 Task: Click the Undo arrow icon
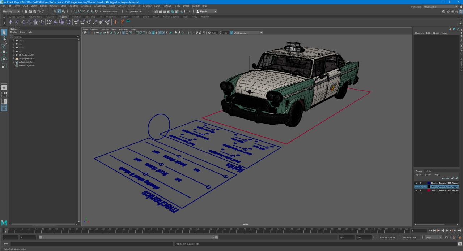[x=39, y=11]
